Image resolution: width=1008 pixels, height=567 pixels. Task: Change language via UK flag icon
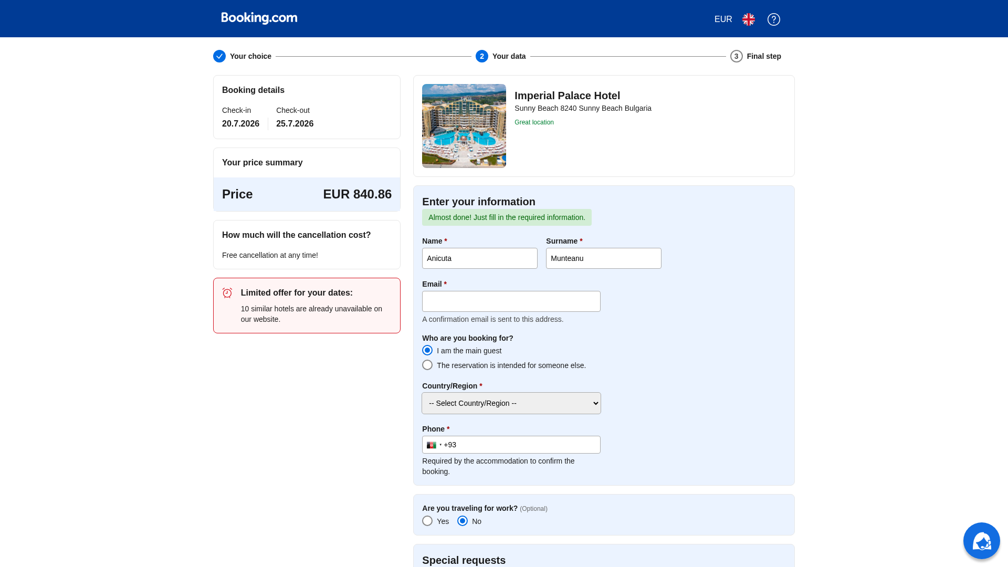click(x=749, y=19)
